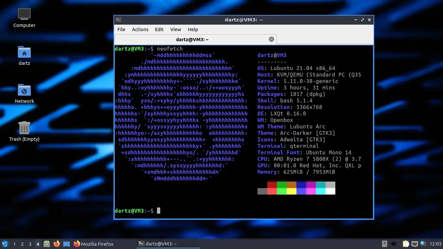Launch Firefox from panel quicklaunch icon
Viewport: 443px width, 249px height.
point(56,244)
